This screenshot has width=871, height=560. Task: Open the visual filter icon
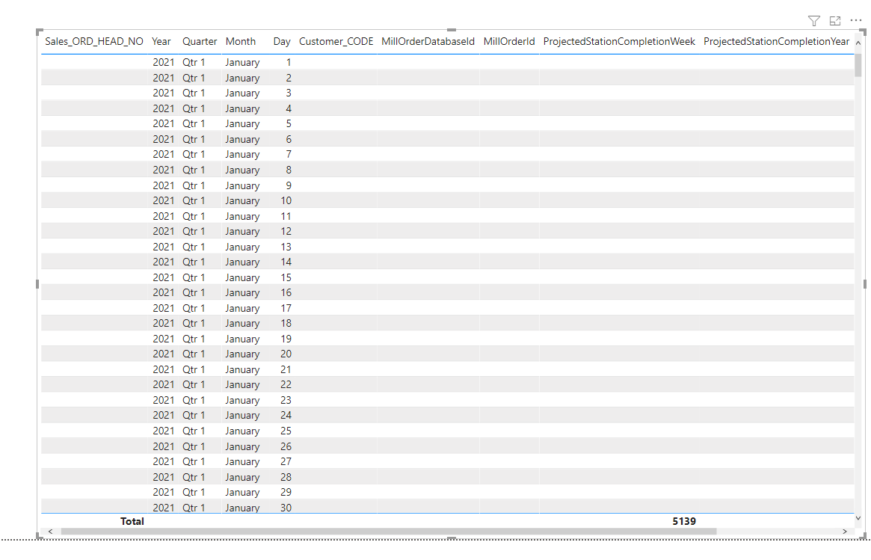pyautogui.click(x=813, y=21)
